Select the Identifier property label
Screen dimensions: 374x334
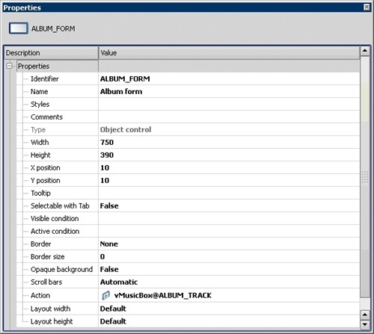coord(45,78)
